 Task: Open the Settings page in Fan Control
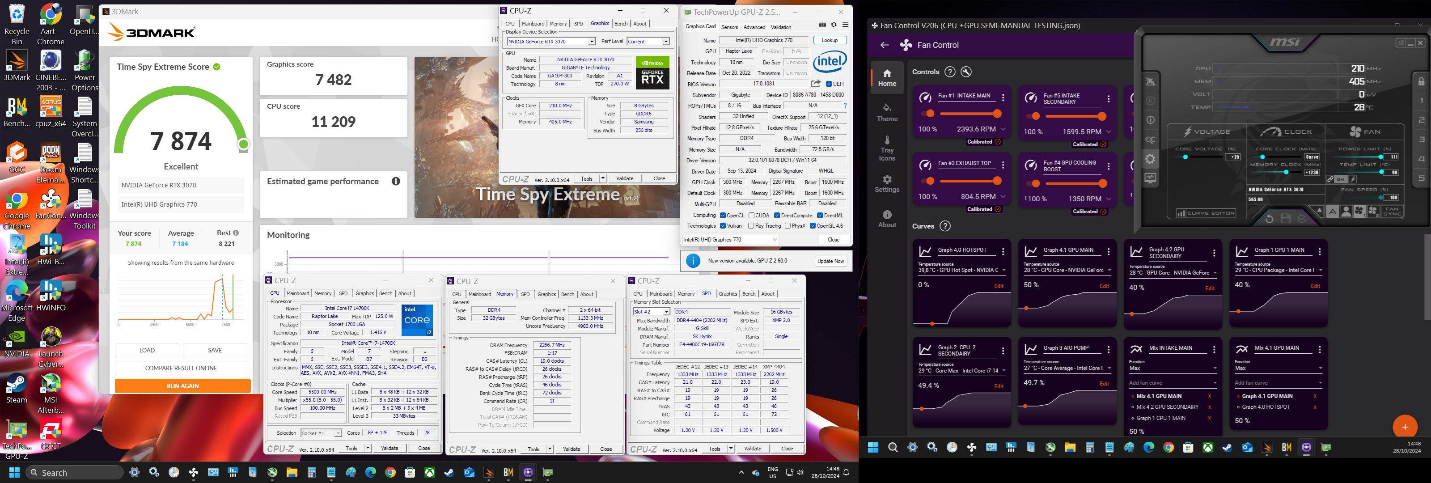pyautogui.click(x=887, y=183)
